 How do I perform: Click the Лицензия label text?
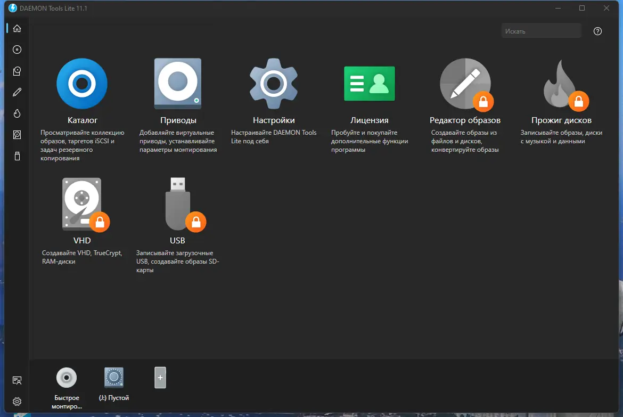coord(369,120)
